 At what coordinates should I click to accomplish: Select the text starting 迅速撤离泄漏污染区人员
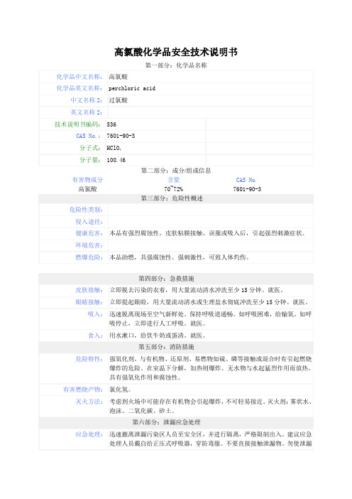pyautogui.click(x=211, y=439)
